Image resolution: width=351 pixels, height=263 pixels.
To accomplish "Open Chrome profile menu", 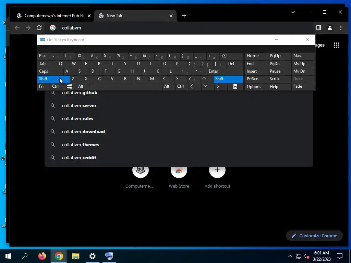I will 329,28.
